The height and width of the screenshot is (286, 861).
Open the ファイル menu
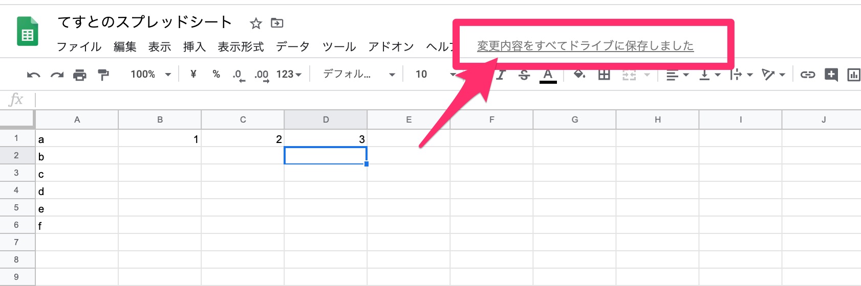79,47
